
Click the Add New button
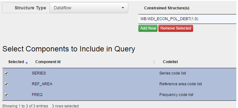tap(148, 29)
